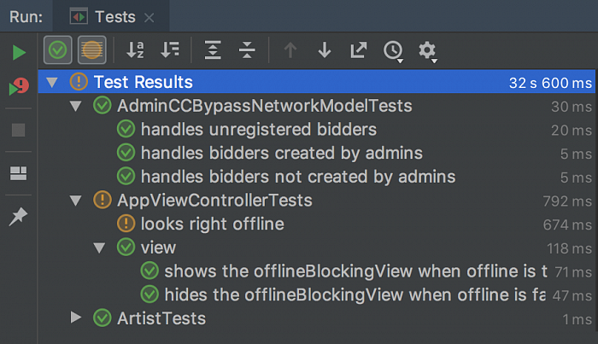The width and height of the screenshot is (598, 344).
Task: Rerun failed tests
Action: pyautogui.click(x=19, y=88)
